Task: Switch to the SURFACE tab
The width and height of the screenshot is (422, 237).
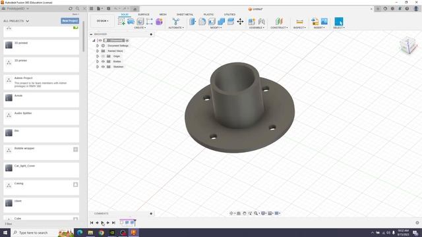Action: pos(144,14)
